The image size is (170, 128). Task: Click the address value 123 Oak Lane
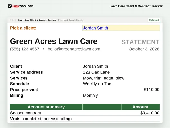[96, 72]
